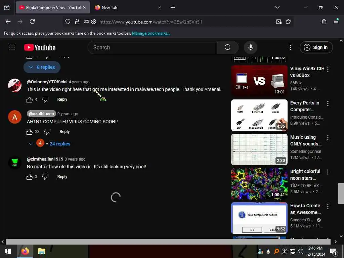Like the @zimtheailen1919 comment
The image size is (344, 258).
click(30, 177)
